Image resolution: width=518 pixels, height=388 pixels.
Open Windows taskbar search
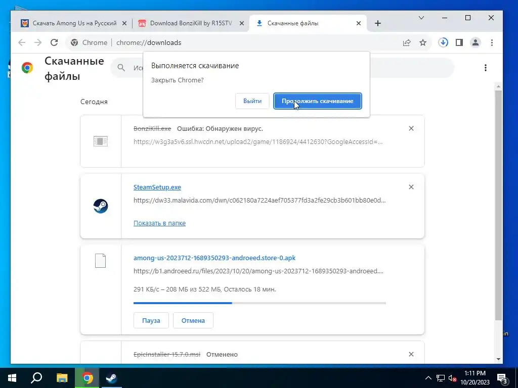pos(36,378)
